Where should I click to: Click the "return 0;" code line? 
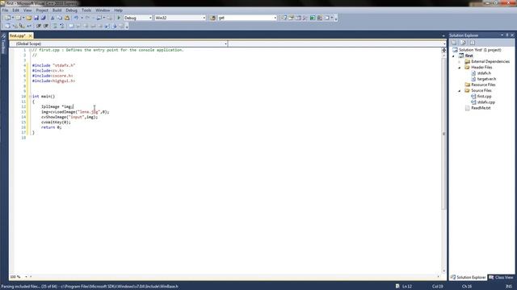coord(52,127)
